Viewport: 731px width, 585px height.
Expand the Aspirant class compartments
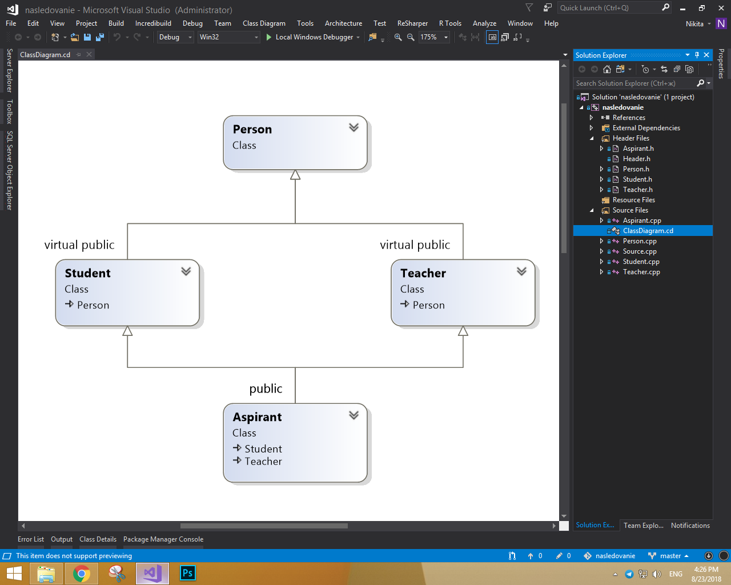point(354,415)
